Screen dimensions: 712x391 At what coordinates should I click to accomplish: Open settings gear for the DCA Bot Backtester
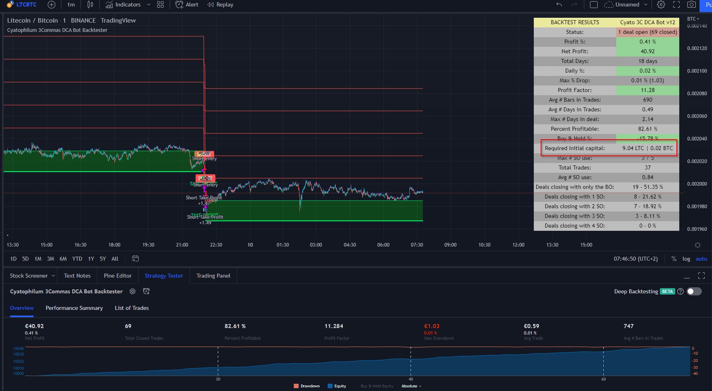(133, 291)
